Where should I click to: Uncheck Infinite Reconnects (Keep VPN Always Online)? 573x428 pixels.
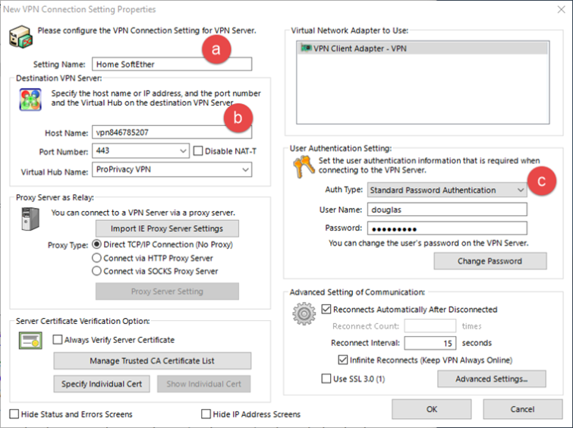point(343,360)
